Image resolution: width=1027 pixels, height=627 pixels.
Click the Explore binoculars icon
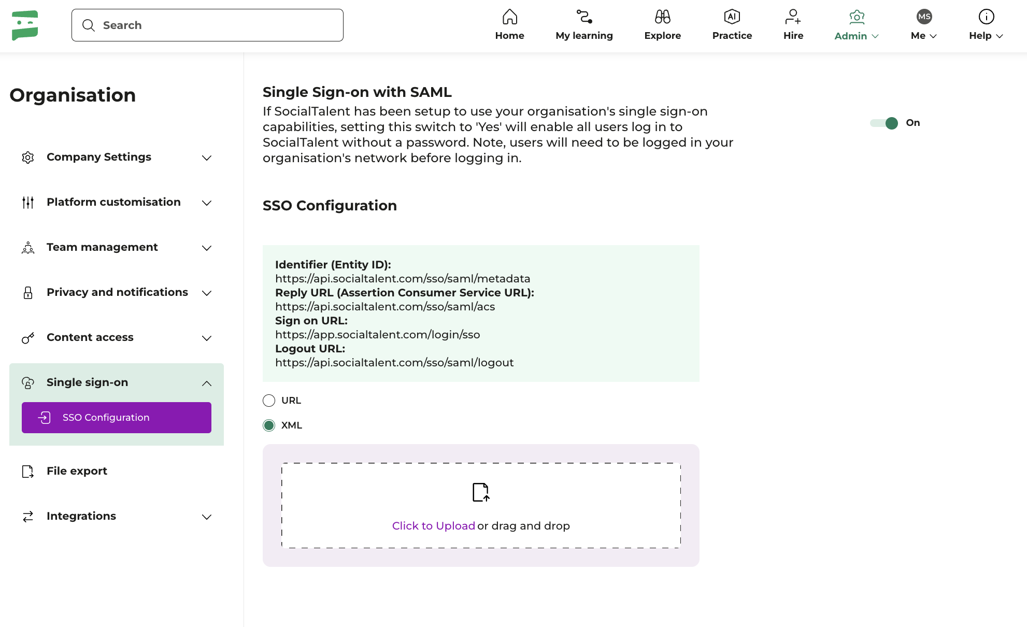662,17
